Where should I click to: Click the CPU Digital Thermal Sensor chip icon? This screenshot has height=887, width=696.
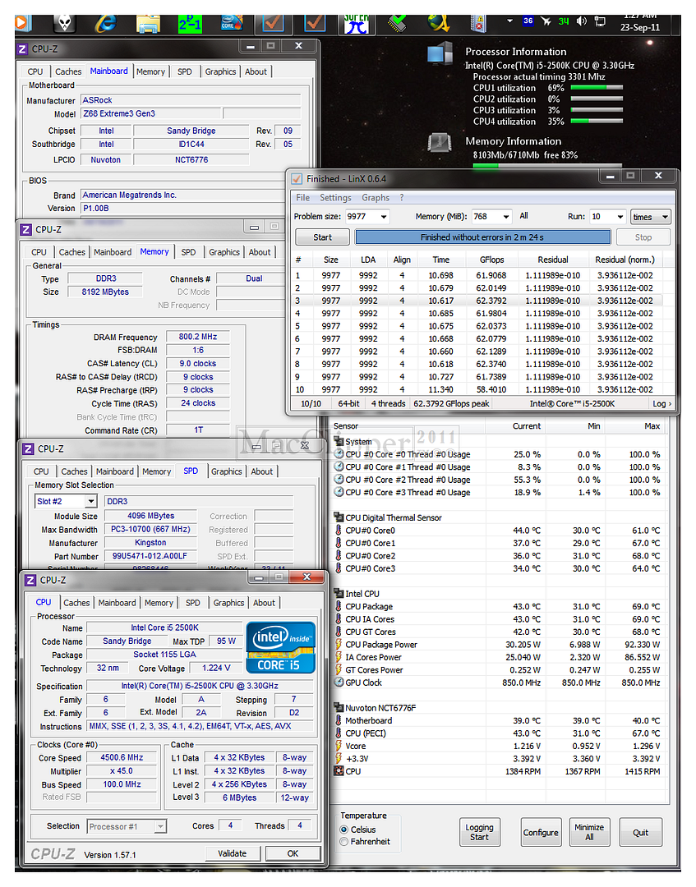339,517
